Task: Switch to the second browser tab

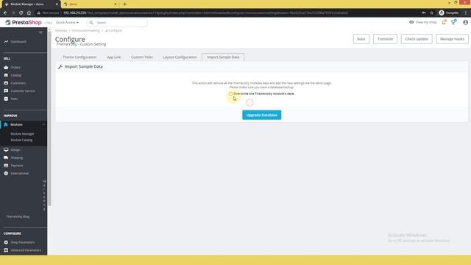Action: [90, 4]
